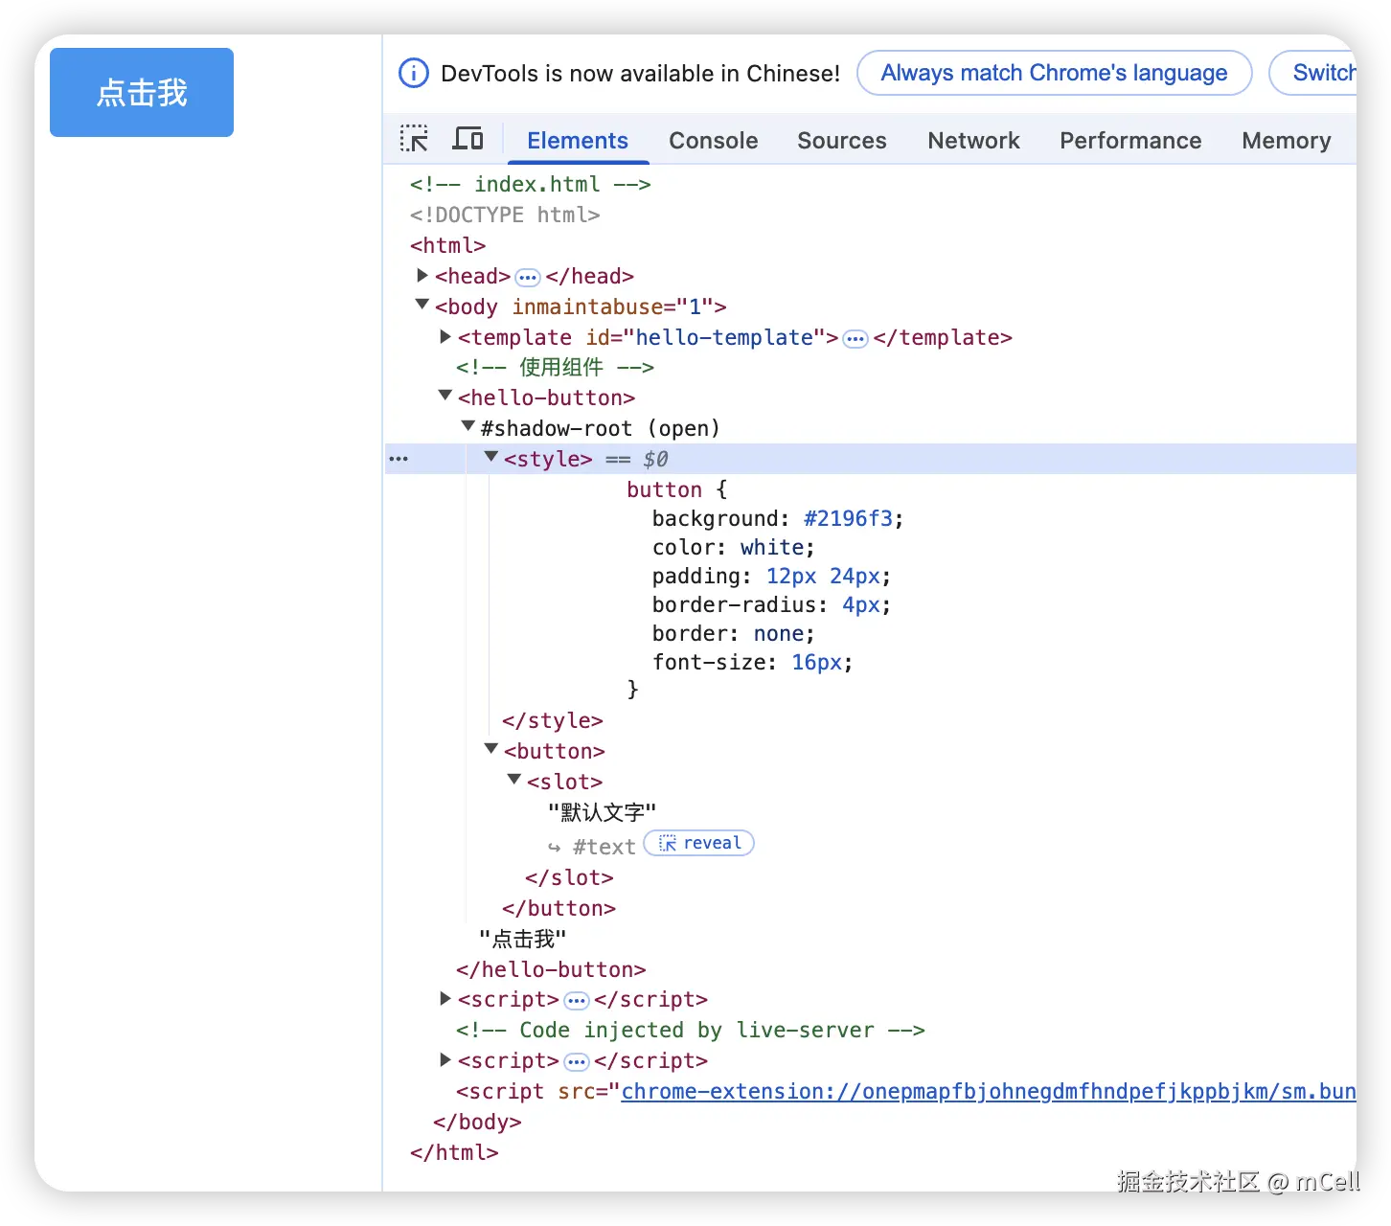Image resolution: width=1391 pixels, height=1226 pixels.
Task: Select the closing style tag
Action: (553, 720)
